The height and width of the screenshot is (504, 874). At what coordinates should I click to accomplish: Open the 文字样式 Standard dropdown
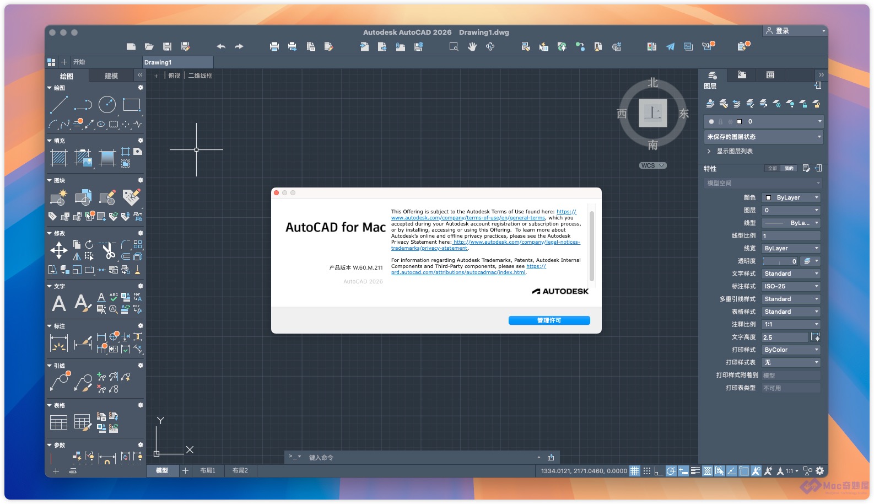tap(791, 274)
